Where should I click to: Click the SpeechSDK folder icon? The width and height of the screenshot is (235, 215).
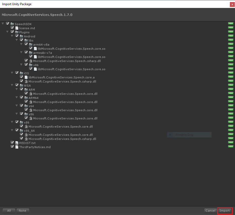pos(12,24)
